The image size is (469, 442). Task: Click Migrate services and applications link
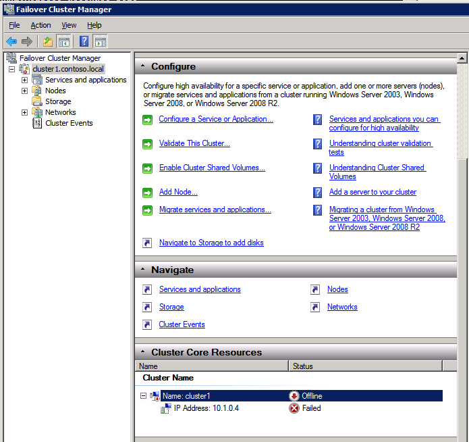coord(215,210)
